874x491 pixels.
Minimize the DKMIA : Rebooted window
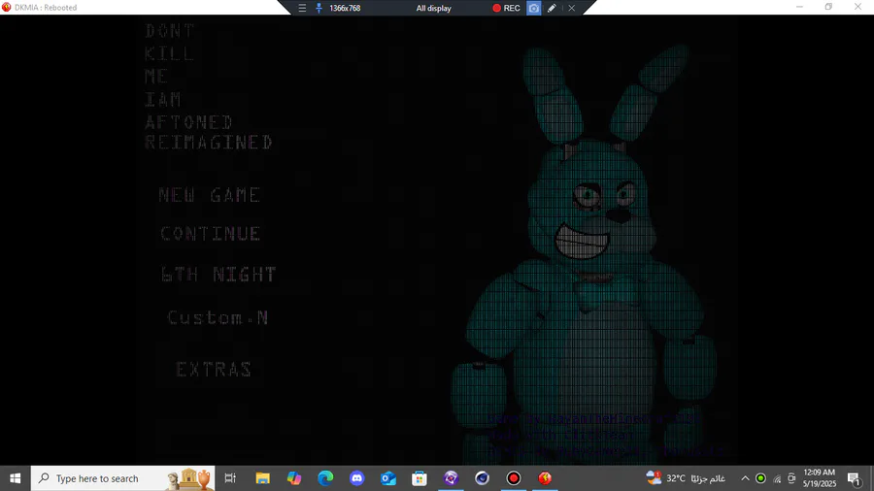pyautogui.click(x=800, y=7)
